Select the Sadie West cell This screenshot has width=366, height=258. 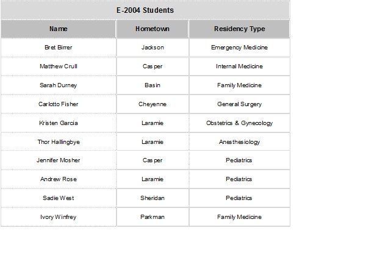[59, 198]
